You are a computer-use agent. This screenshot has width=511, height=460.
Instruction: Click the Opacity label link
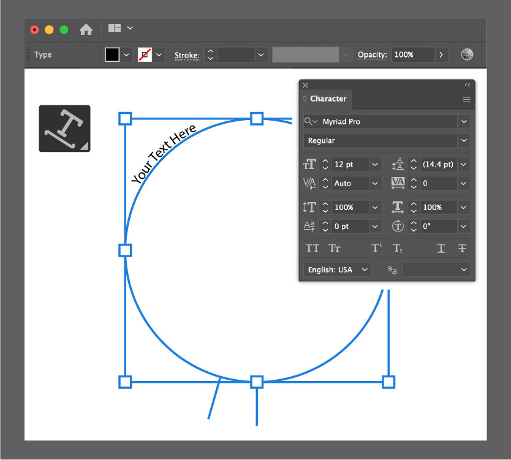point(373,55)
